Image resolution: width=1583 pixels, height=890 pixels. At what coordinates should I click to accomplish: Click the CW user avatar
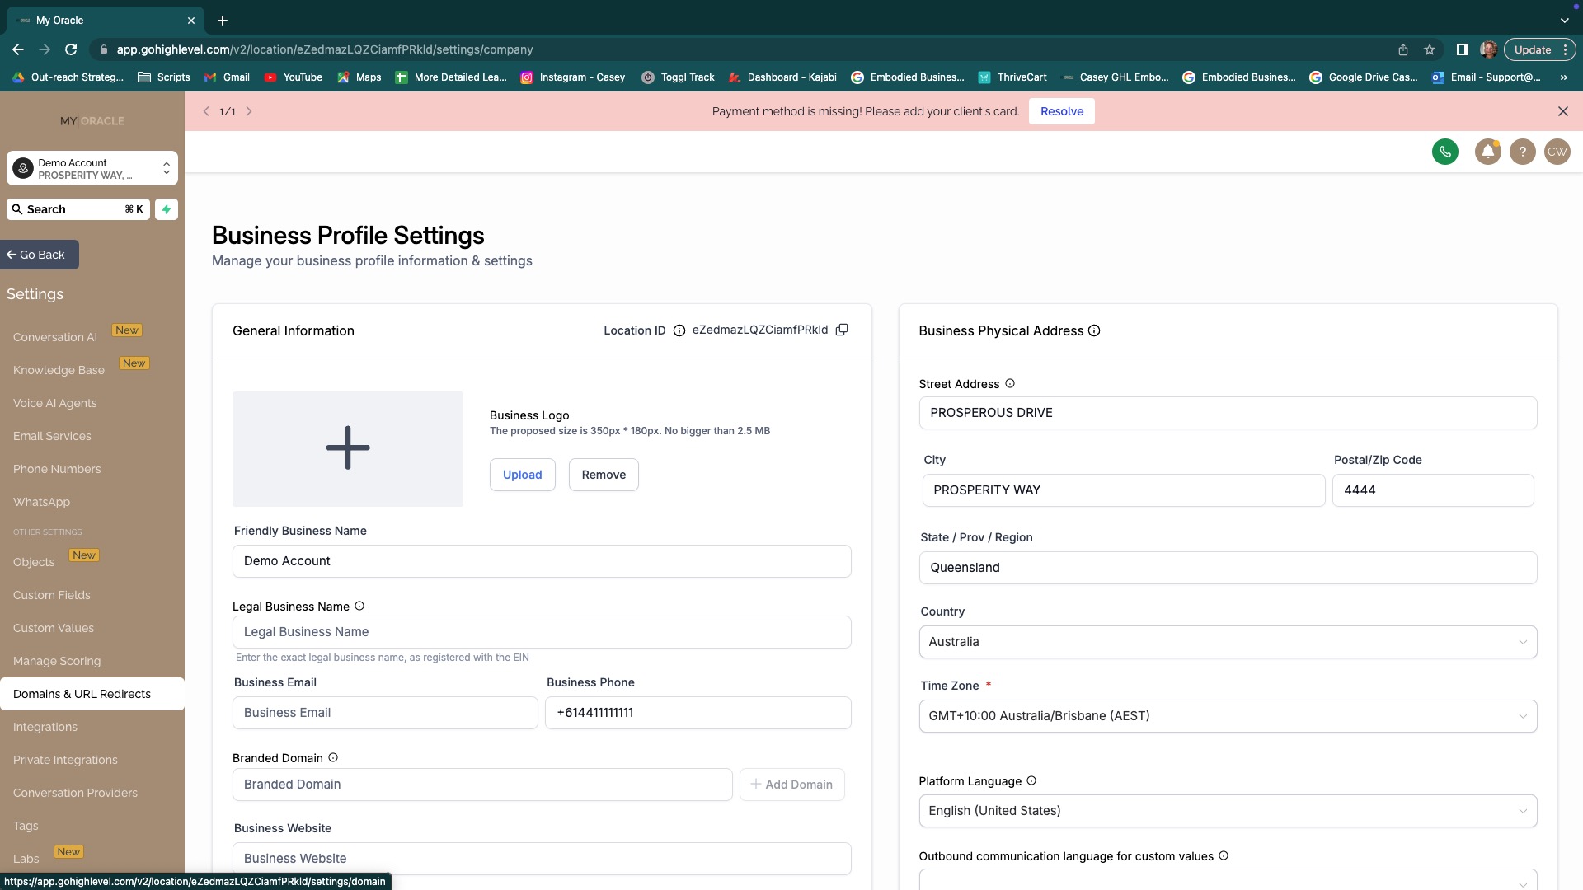click(x=1557, y=152)
